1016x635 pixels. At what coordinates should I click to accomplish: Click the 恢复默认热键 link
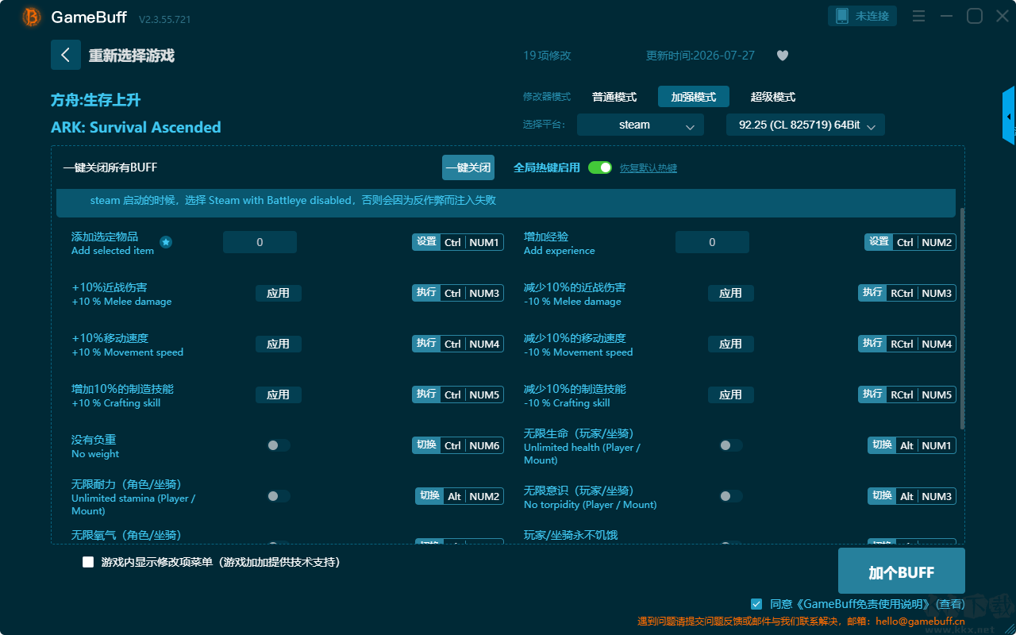(648, 168)
